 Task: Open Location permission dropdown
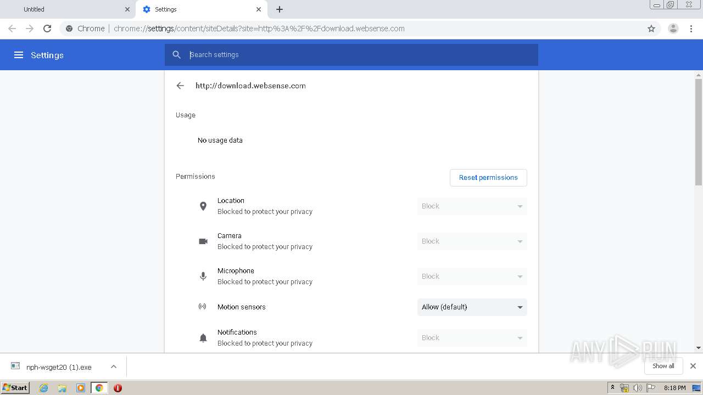click(472, 206)
